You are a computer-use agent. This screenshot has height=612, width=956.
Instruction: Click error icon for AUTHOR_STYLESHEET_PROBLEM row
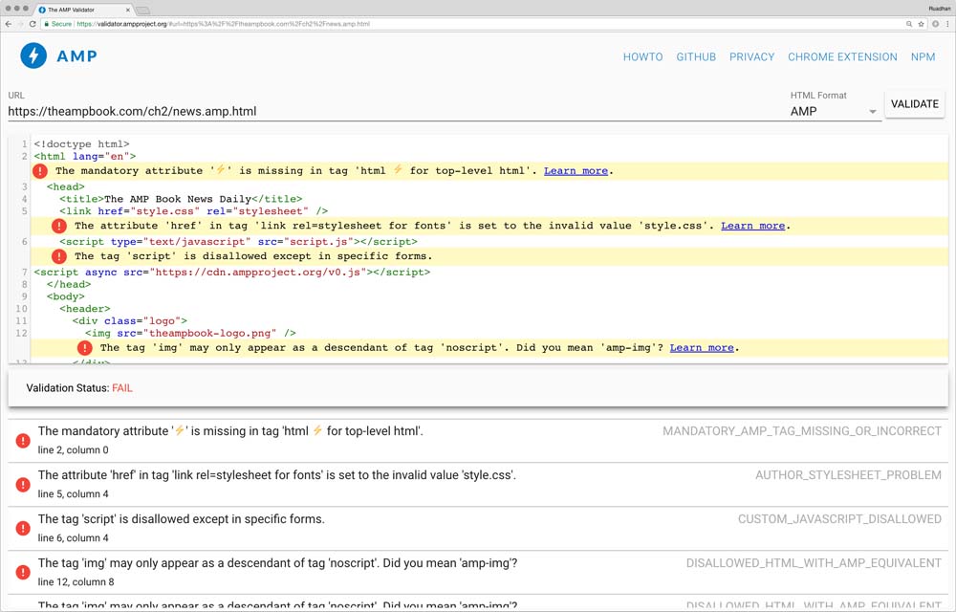pyautogui.click(x=23, y=484)
